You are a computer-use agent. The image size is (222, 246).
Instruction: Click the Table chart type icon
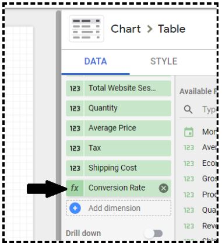[86, 29]
